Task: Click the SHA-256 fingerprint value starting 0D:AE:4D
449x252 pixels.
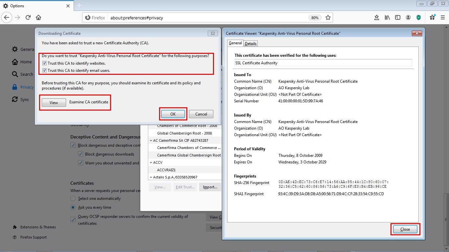Action: pos(333,184)
